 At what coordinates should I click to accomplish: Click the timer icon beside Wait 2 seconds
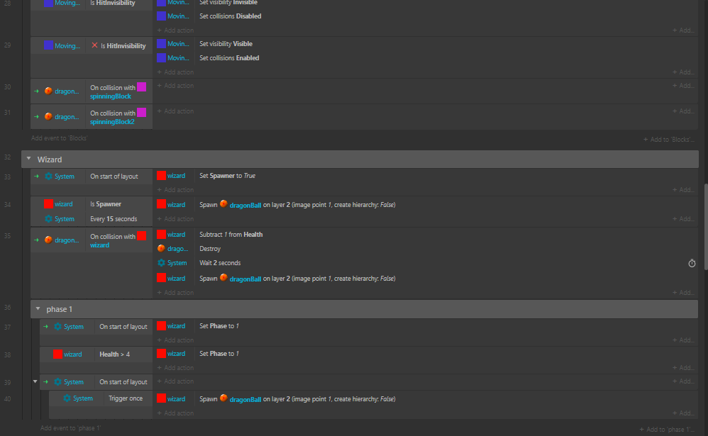click(692, 263)
